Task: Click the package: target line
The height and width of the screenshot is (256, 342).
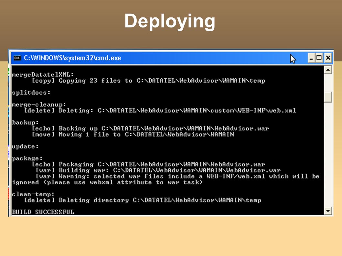Action: [x=27, y=159]
